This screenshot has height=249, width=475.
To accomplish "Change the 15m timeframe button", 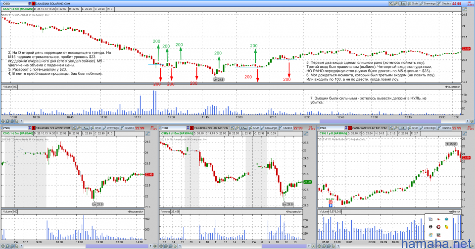I will pyautogui.click(x=244, y=128).
